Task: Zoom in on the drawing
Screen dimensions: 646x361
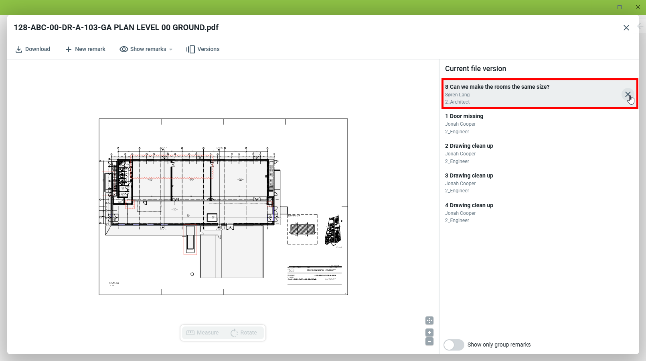Action: coord(429,332)
